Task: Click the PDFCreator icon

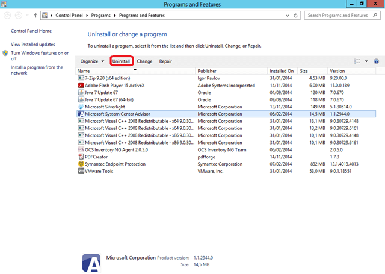Action: [x=81, y=157]
